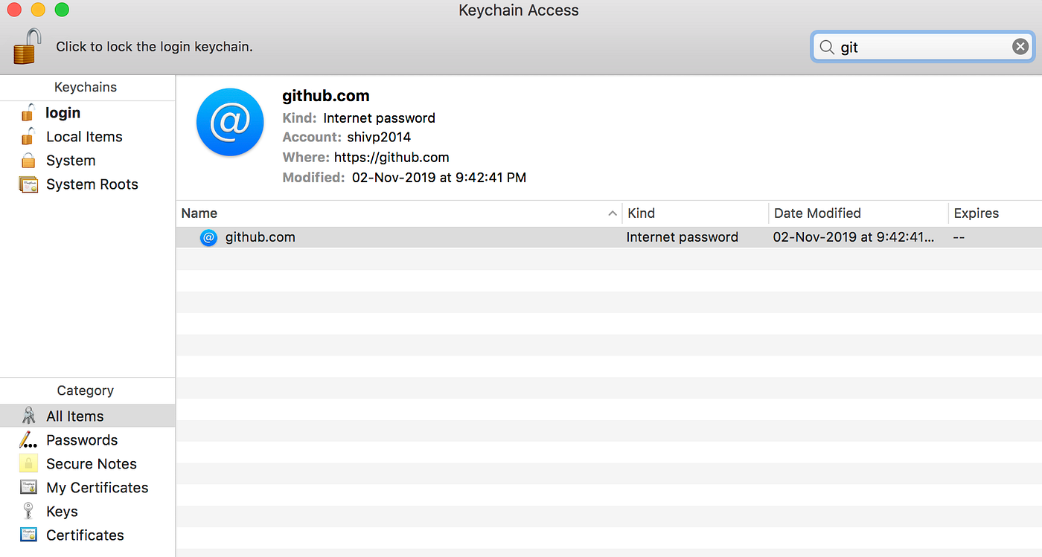Screen dimensions: 1042x557
Task: Switch to the All Items category
Action: coord(74,415)
